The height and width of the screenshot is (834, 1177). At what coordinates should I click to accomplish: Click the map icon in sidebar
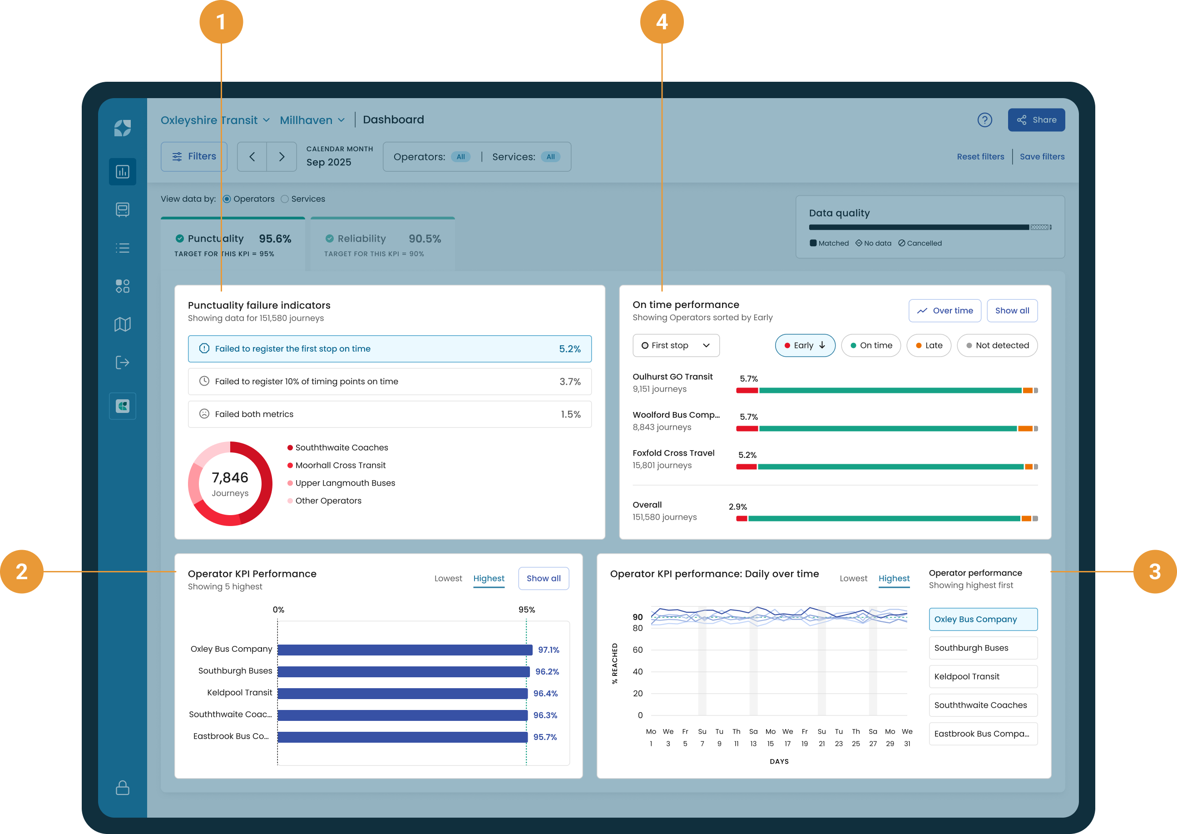tap(122, 324)
